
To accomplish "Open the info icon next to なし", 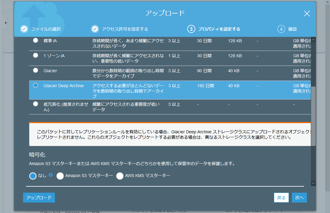I will point(50,175).
